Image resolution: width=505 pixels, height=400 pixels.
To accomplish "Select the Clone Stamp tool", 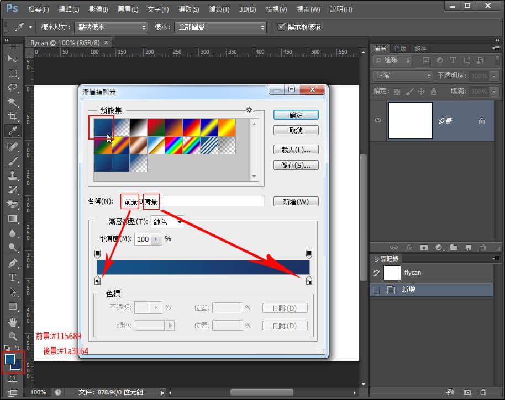I will coord(13,175).
